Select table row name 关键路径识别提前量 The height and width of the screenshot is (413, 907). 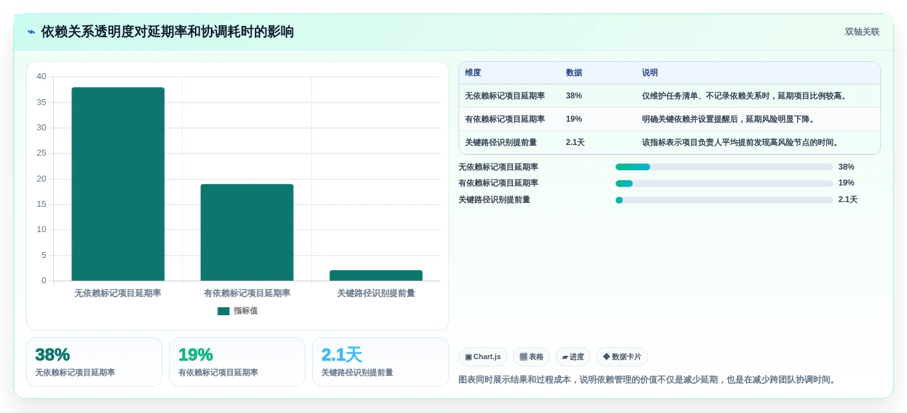(501, 142)
